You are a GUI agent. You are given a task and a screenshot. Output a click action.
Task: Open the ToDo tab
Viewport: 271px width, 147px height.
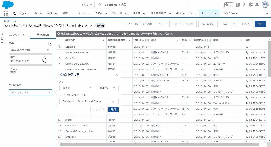point(99,13)
